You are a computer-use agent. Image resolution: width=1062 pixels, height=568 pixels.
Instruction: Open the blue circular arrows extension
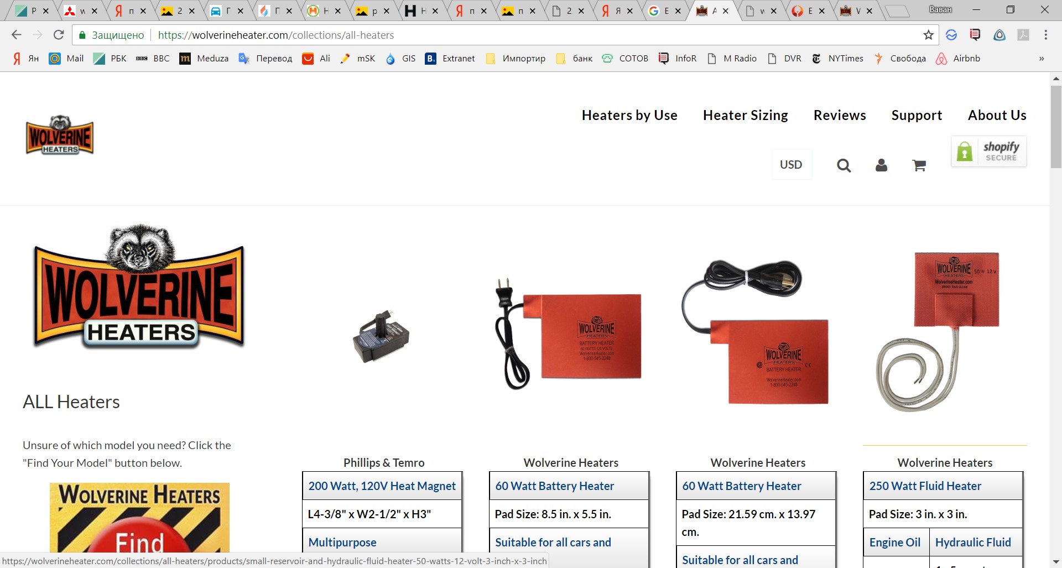(x=951, y=35)
